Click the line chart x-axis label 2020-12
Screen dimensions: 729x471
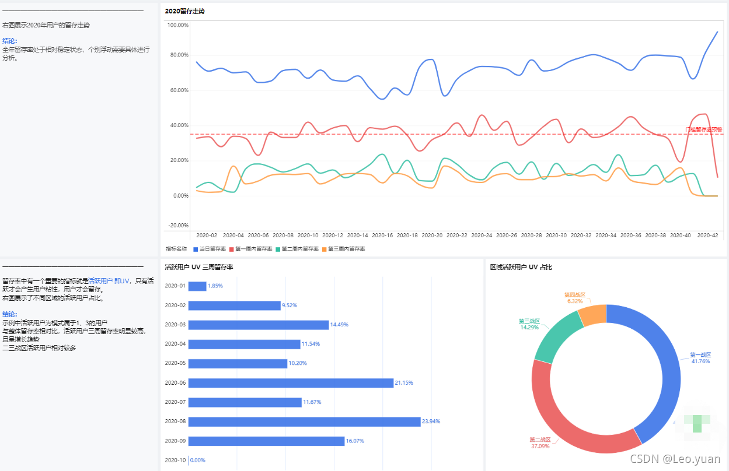pos(333,235)
